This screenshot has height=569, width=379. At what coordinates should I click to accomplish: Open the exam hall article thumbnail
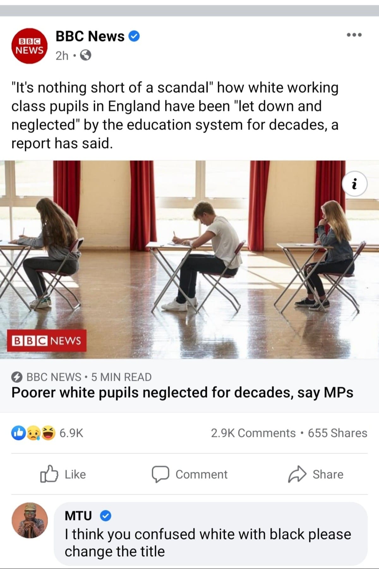click(x=189, y=260)
